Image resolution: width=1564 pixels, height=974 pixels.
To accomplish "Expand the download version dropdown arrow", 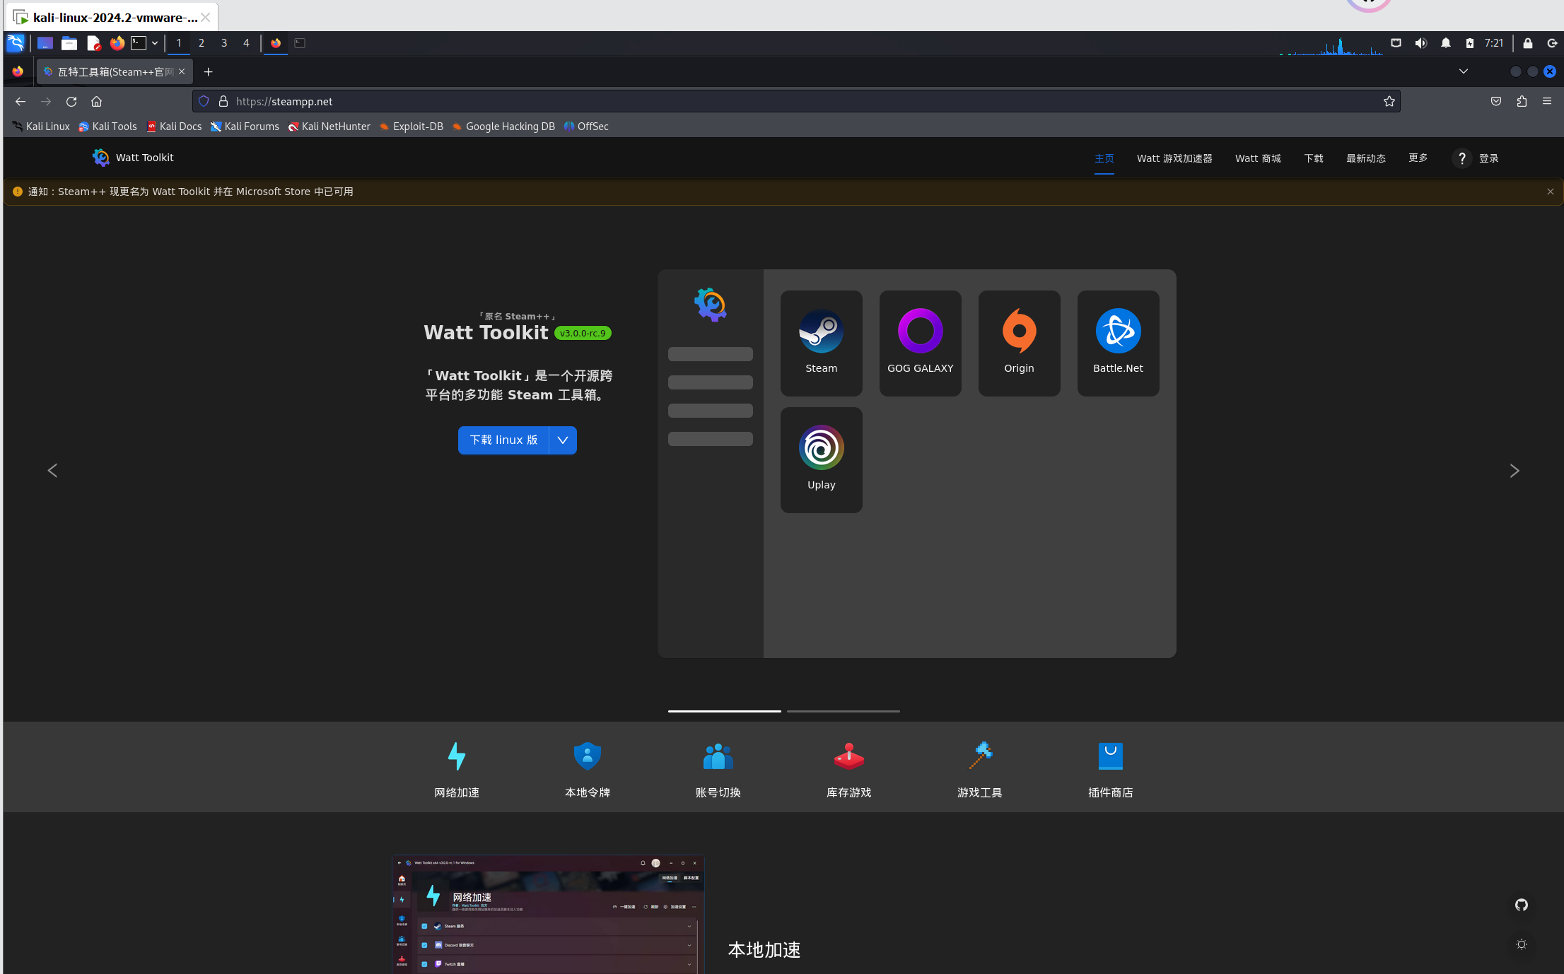I will [563, 440].
